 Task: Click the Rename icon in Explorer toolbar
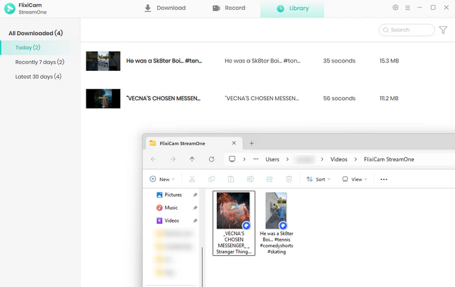[x=250, y=179]
